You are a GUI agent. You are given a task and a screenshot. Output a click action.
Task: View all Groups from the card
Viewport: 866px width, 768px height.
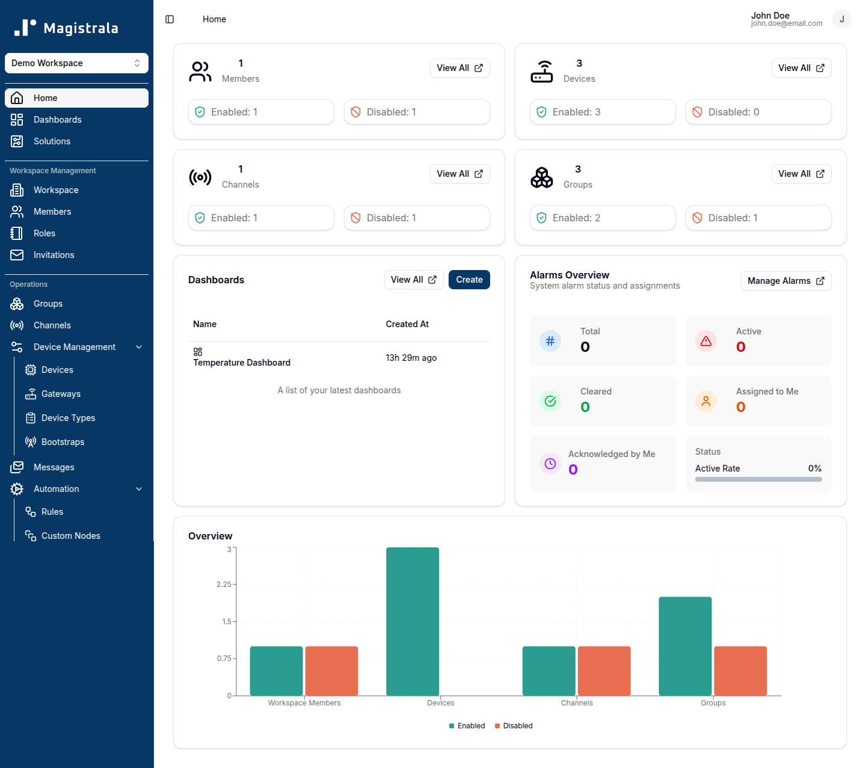pos(801,174)
